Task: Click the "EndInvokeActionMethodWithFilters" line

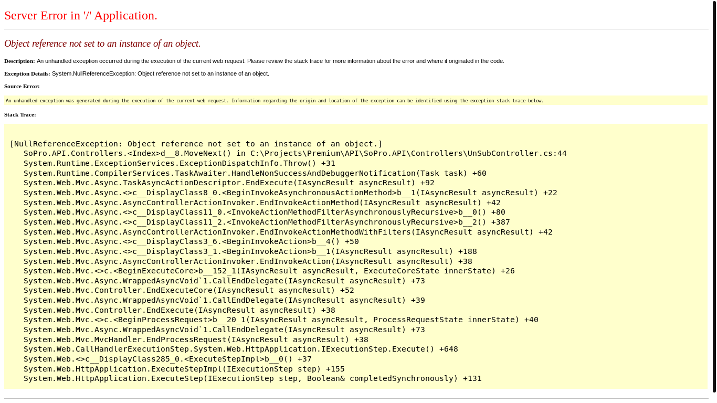Action: [288, 232]
